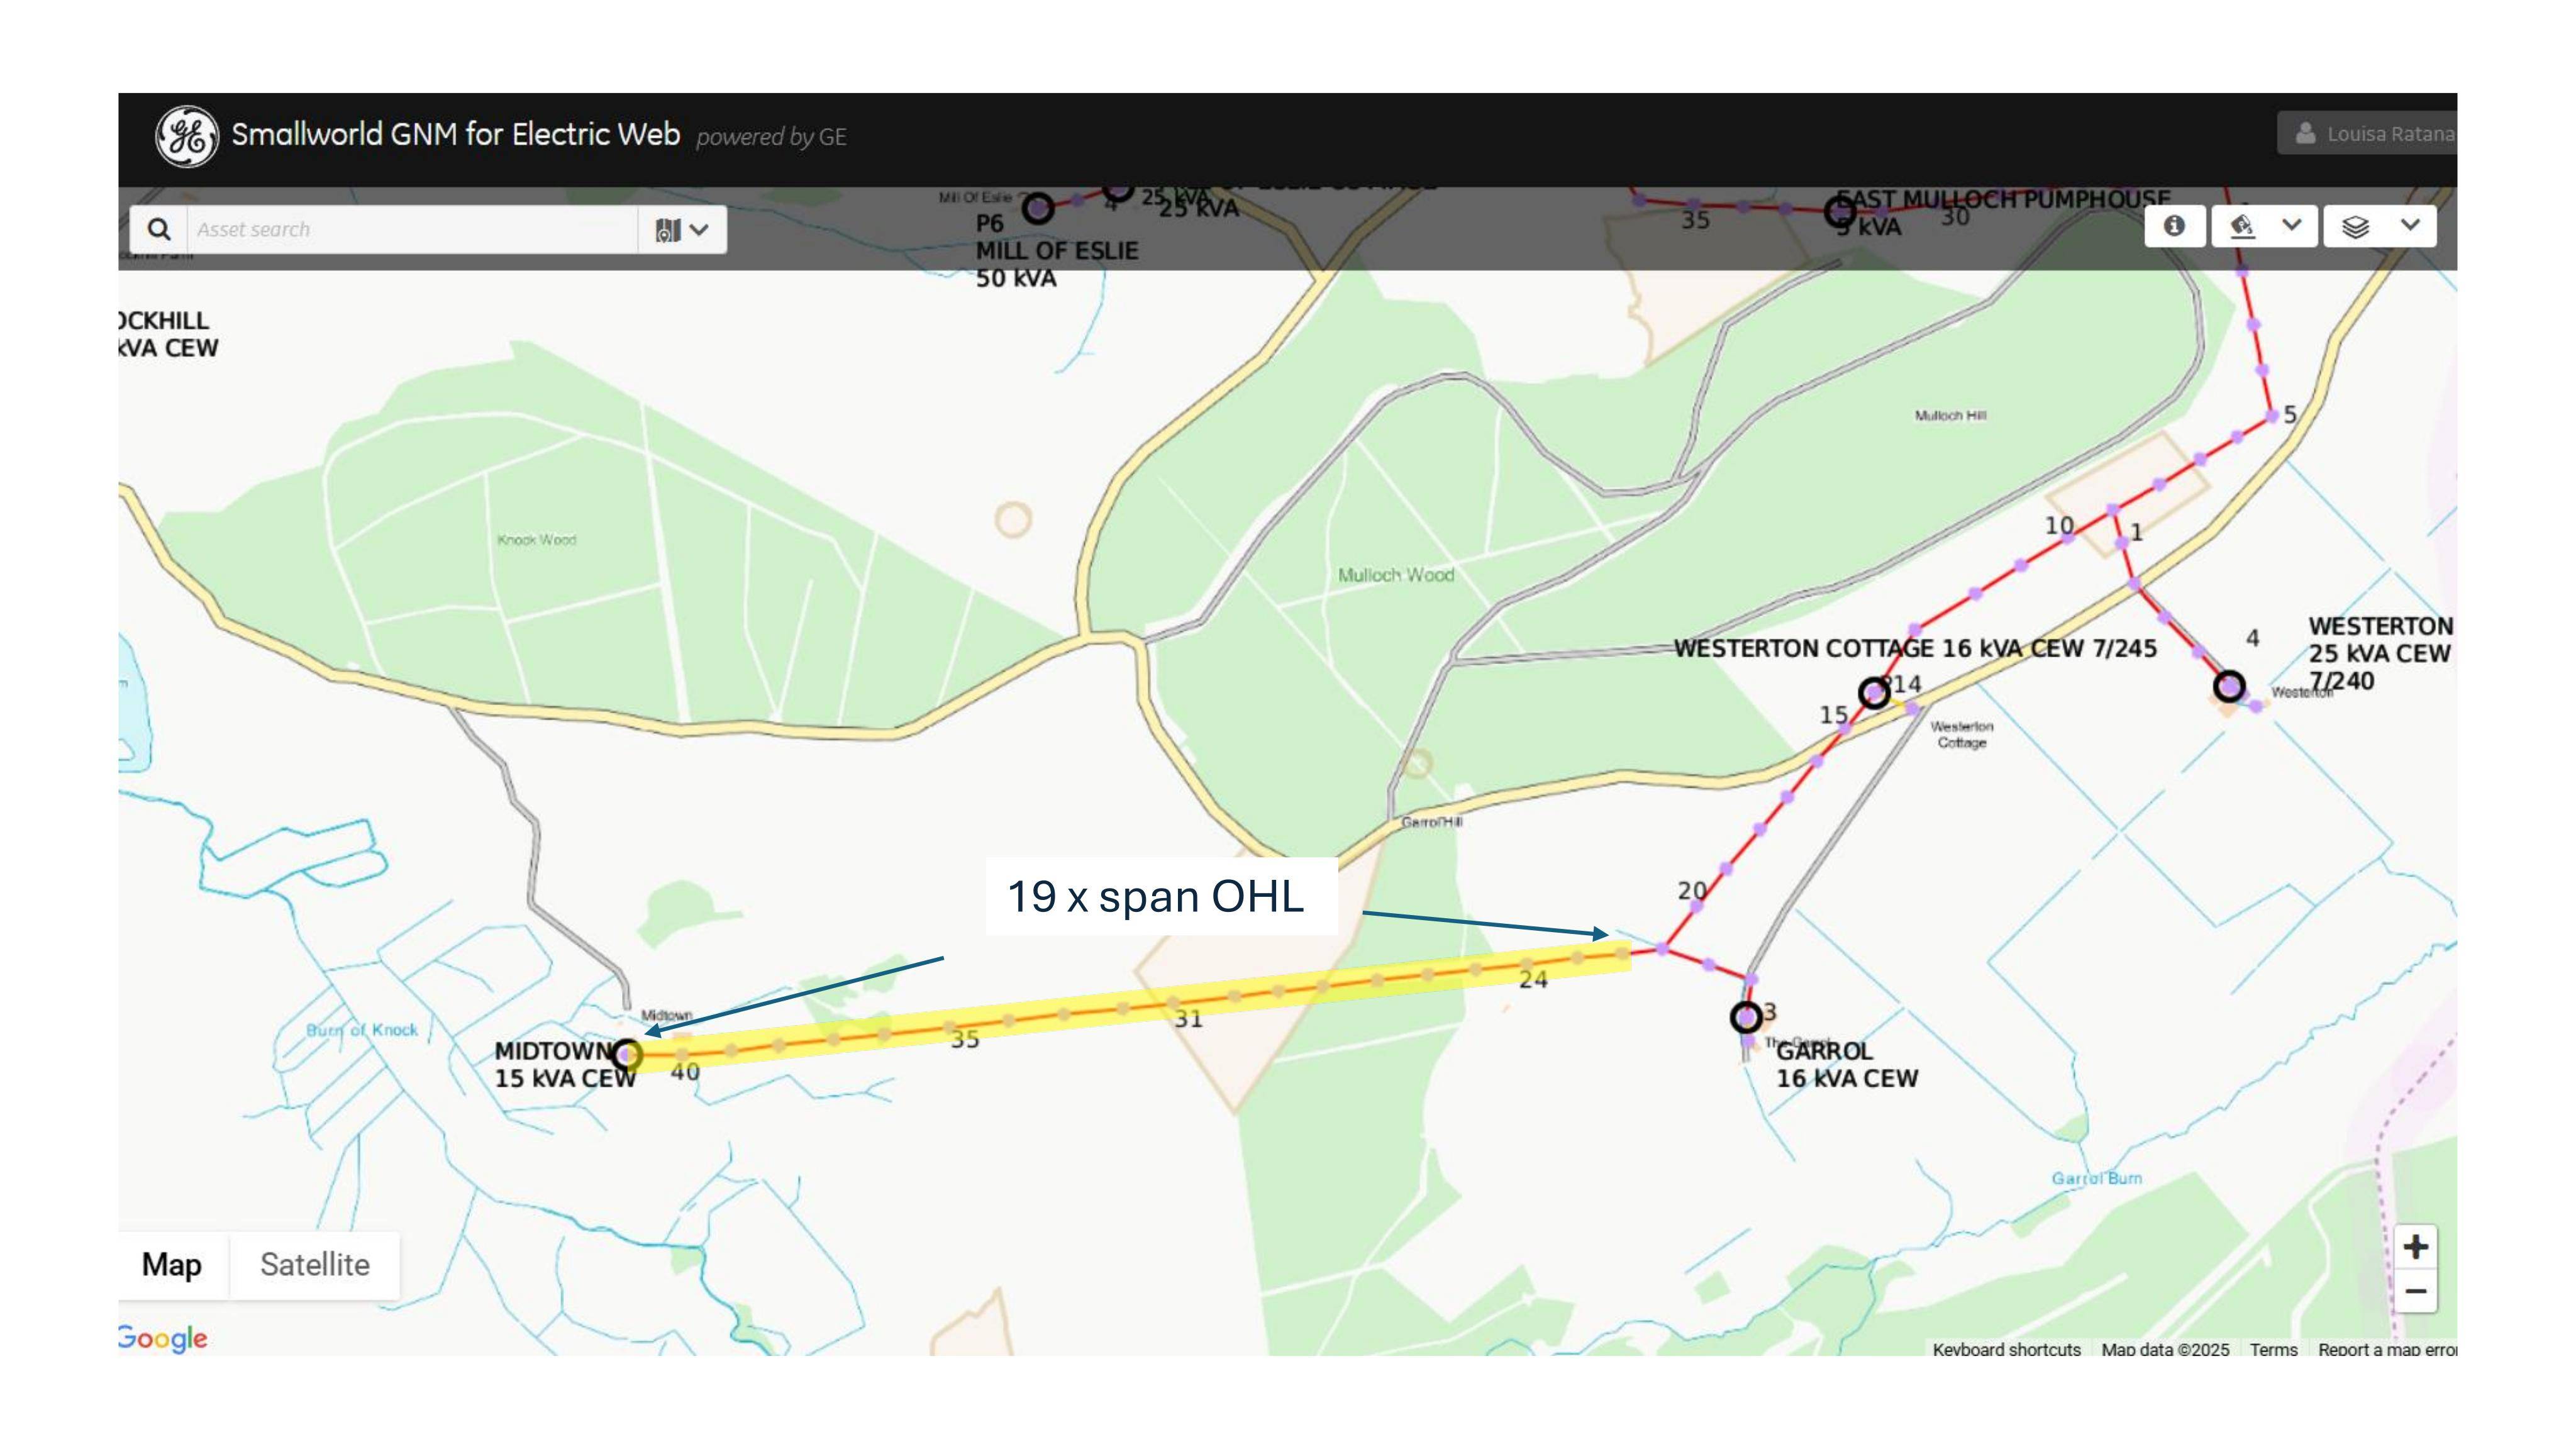Click the 'MIDTOWN 15 kVA CEW' label
The width and height of the screenshot is (2576, 1449).
point(565,1064)
